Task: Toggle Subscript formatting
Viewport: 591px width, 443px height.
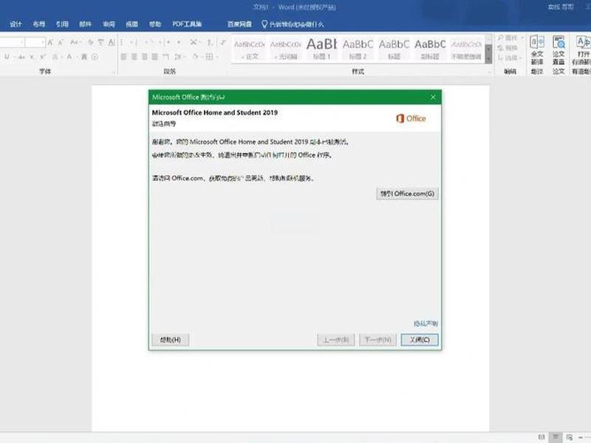Action: [32, 57]
